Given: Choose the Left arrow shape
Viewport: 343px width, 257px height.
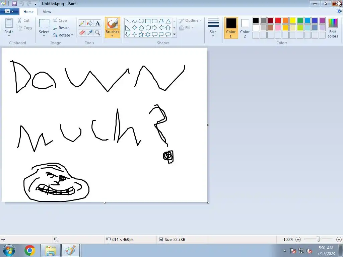Looking at the screenshot, I should click(161, 28).
